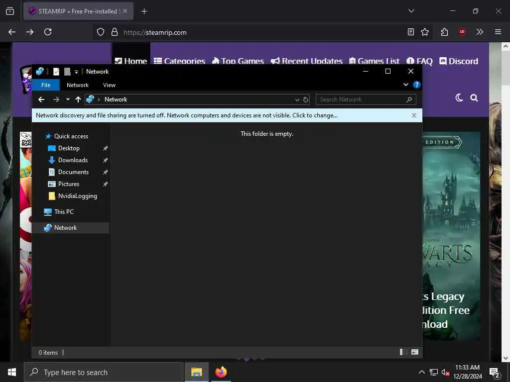Open Explorer help question mark
The height and width of the screenshot is (382, 510).
click(417, 85)
